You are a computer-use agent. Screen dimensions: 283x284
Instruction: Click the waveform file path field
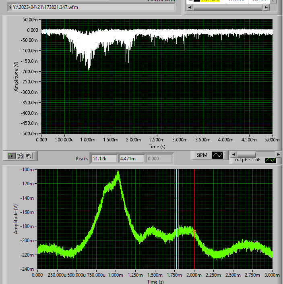pos(93,7)
